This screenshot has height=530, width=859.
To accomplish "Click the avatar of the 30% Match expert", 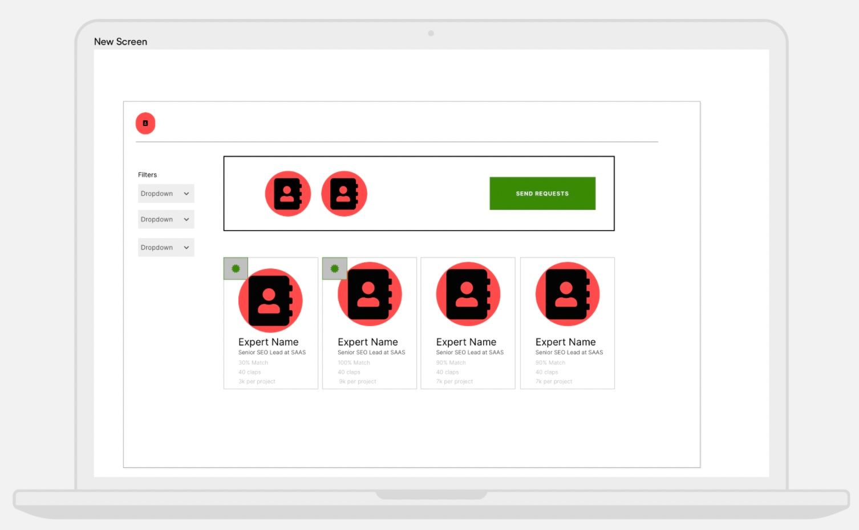I will point(270,300).
